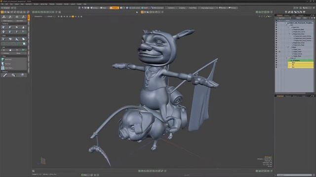Switch to Vertices selection mode
Screen dimensions: 316x177
click(94, 8)
